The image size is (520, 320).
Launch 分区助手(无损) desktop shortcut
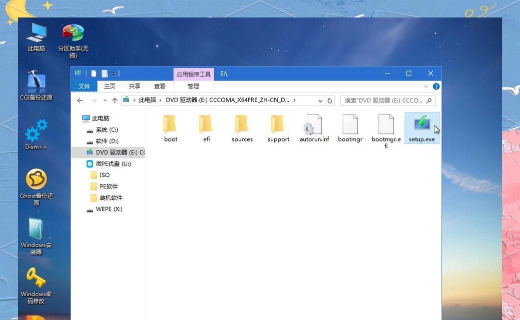[x=73, y=40]
